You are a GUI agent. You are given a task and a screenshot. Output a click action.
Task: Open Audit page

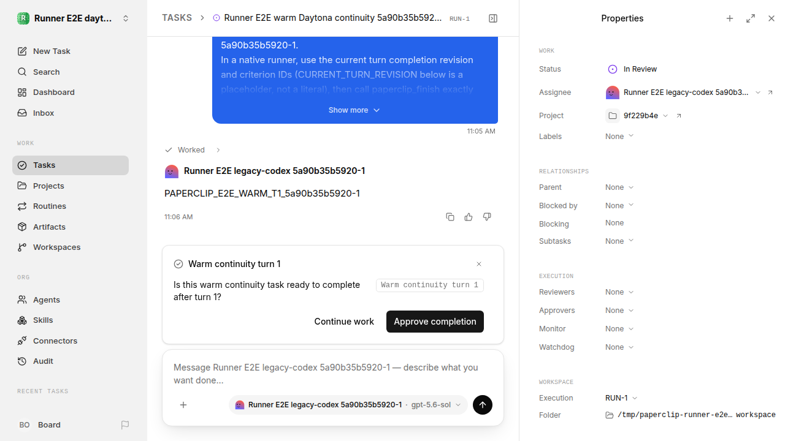pos(71,361)
